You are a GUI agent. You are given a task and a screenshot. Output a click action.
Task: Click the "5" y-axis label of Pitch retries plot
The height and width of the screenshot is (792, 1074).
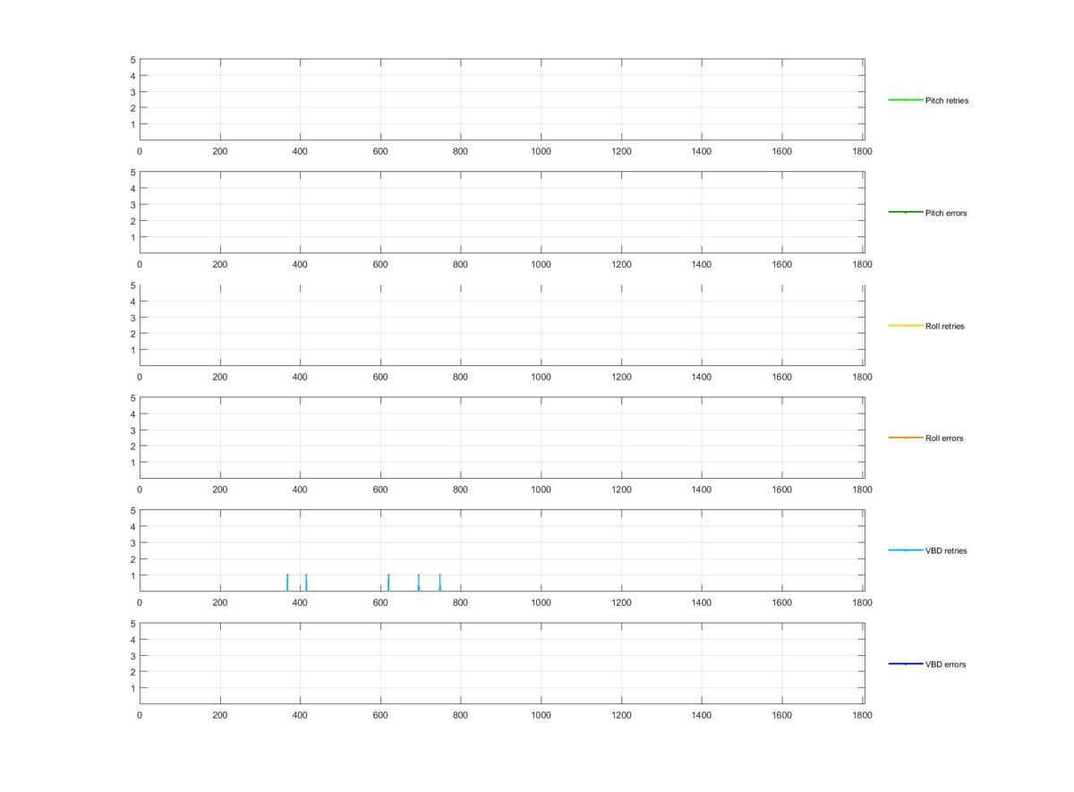(132, 60)
